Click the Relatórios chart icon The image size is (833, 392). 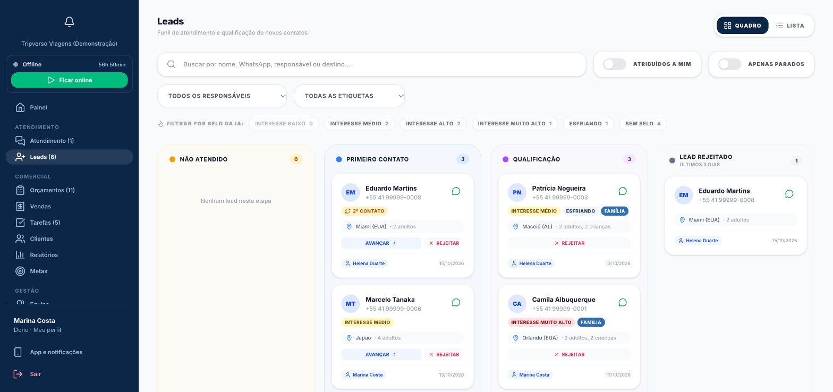(20, 255)
